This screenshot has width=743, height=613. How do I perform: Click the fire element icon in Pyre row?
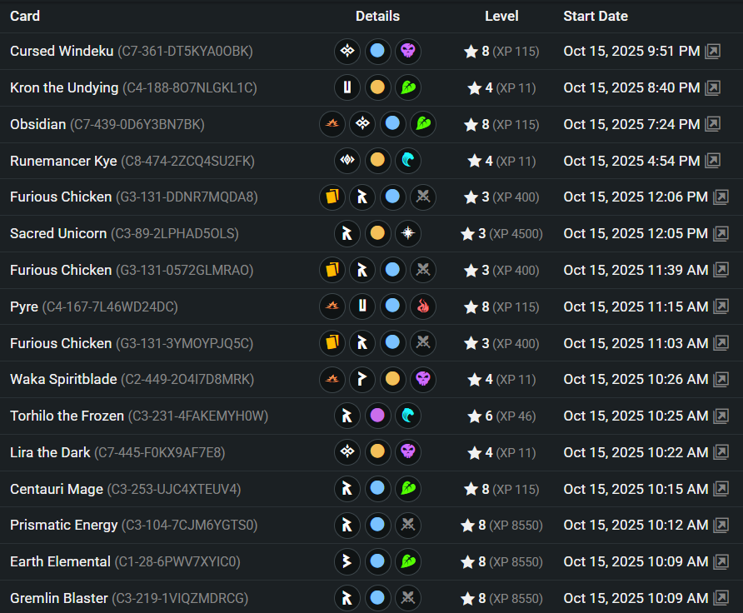(x=423, y=306)
